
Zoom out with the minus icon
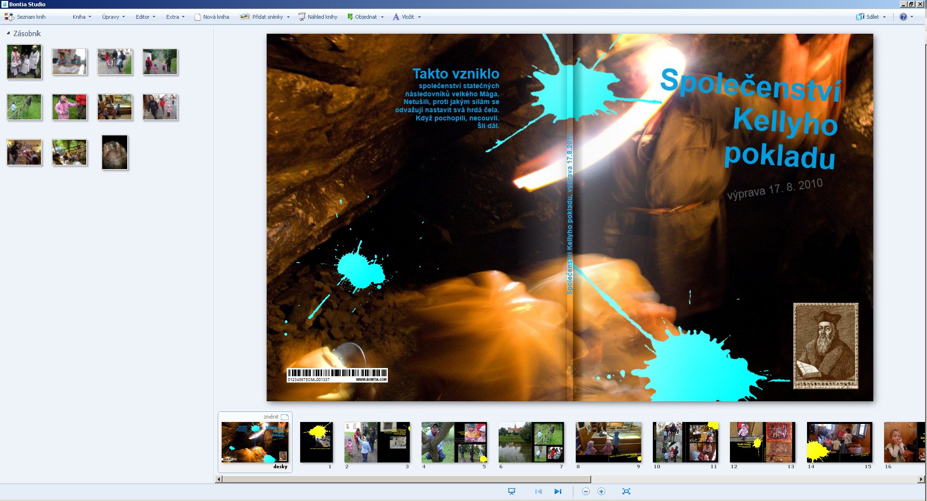[586, 491]
